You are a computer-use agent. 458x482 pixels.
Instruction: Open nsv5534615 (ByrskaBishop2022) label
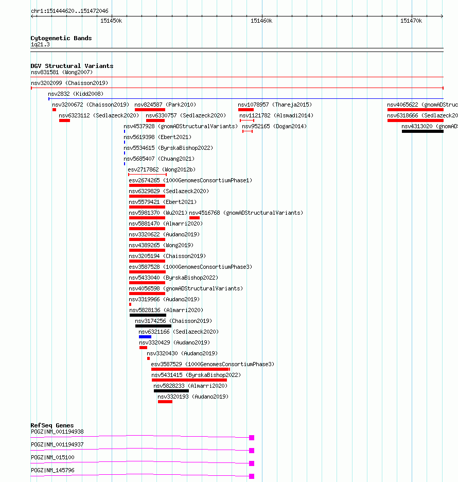point(168,148)
